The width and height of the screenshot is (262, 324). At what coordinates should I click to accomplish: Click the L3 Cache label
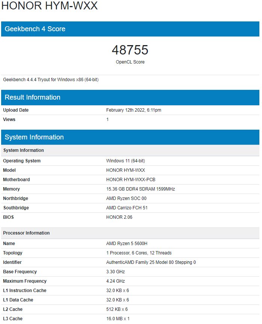(13, 319)
